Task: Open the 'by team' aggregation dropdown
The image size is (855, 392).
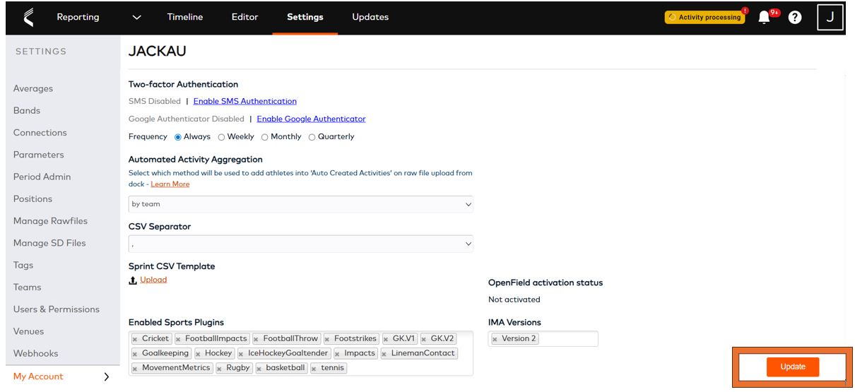Action: coord(300,204)
